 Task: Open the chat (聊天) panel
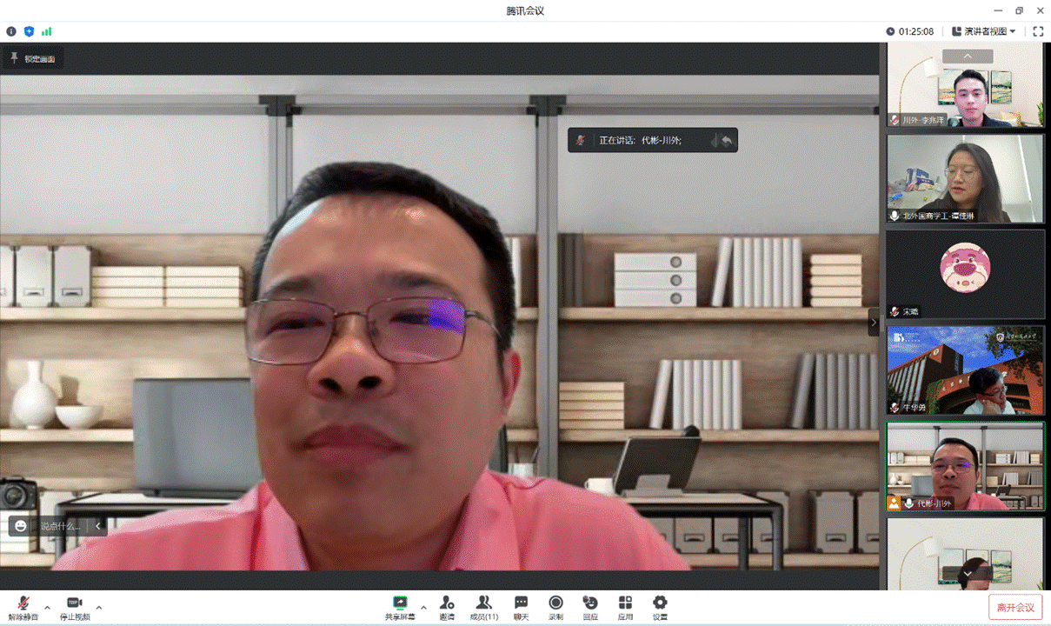point(521,608)
